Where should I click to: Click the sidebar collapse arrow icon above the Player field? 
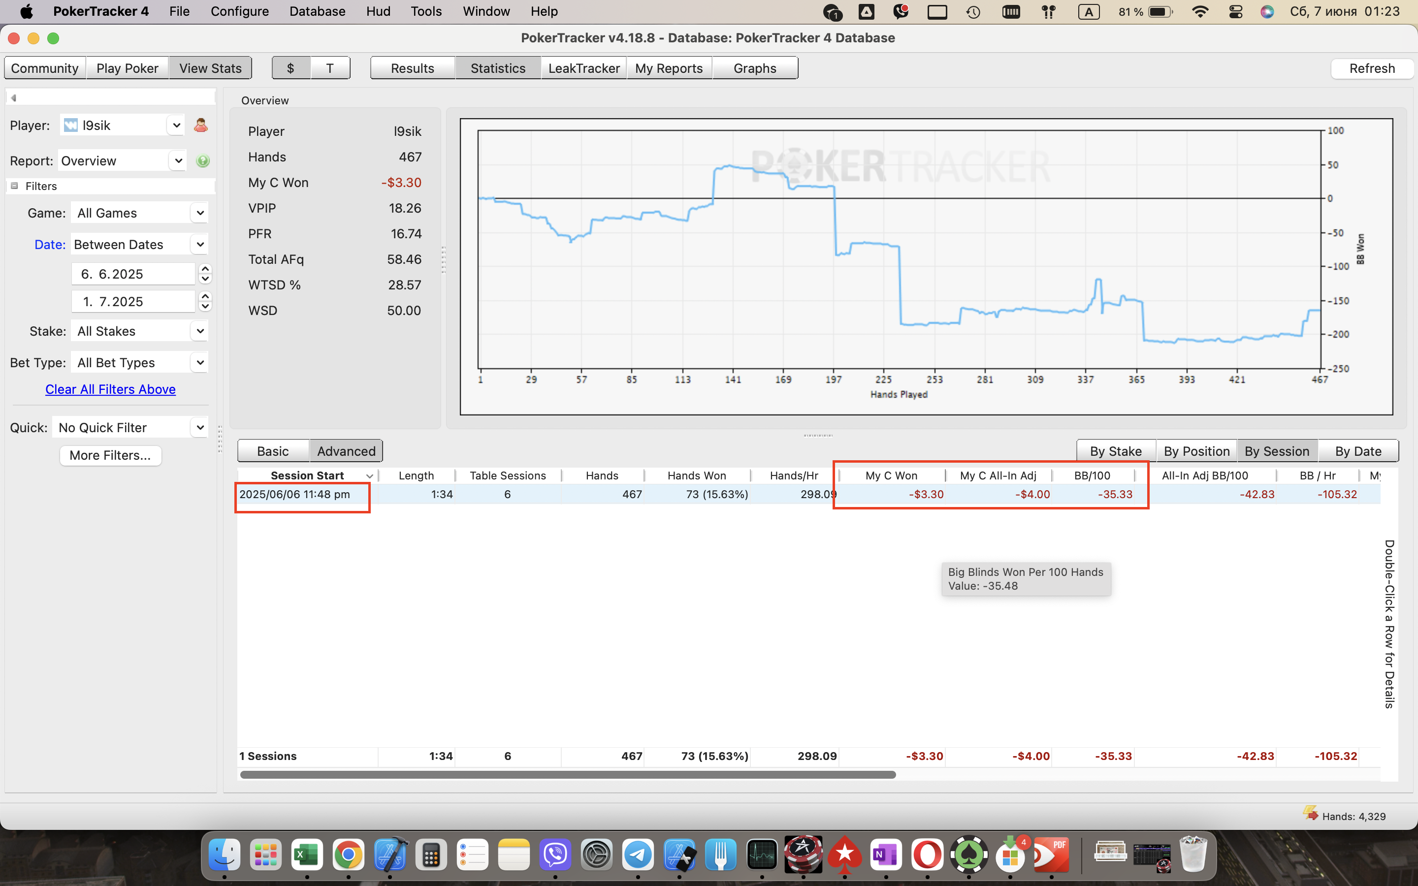pyautogui.click(x=13, y=98)
